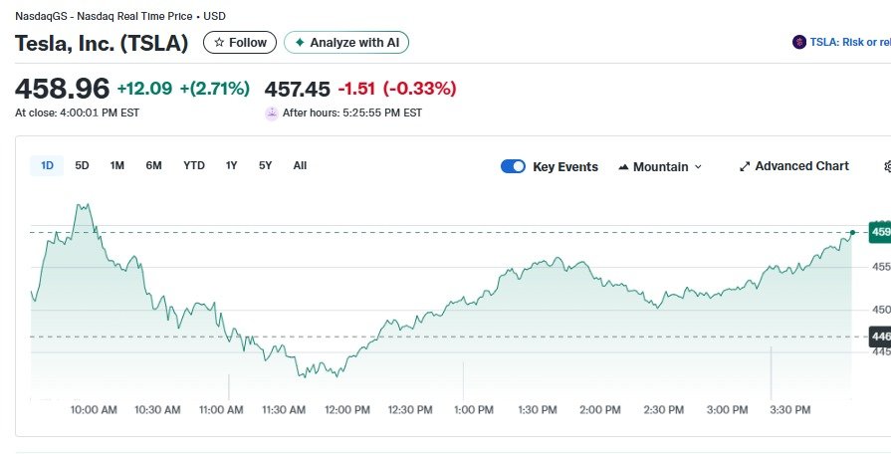
Task: Open Analyze with AI
Action: 346,43
